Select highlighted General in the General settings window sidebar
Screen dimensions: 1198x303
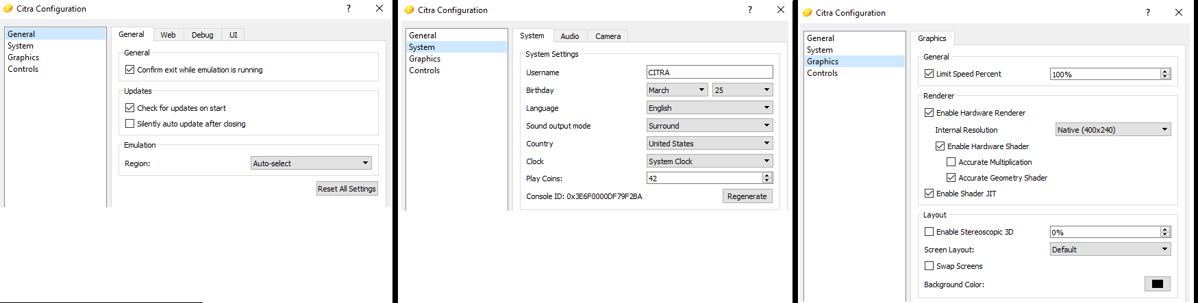pos(55,34)
